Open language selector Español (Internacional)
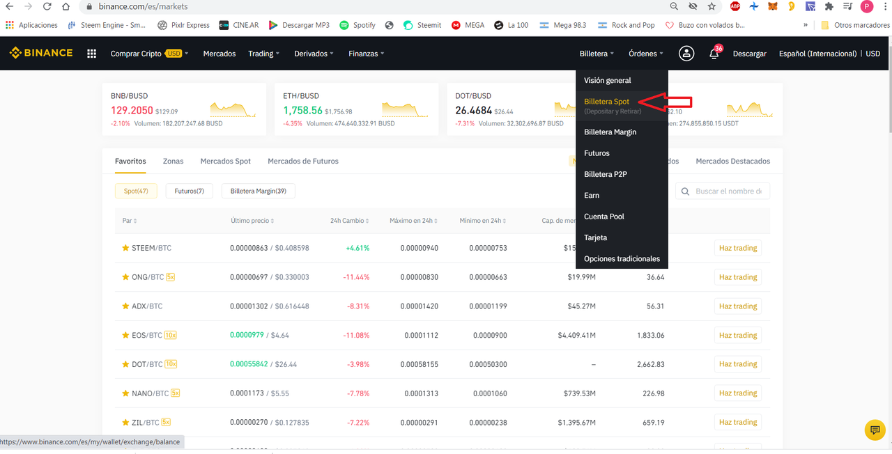This screenshot has width=892, height=454. pyautogui.click(x=817, y=54)
